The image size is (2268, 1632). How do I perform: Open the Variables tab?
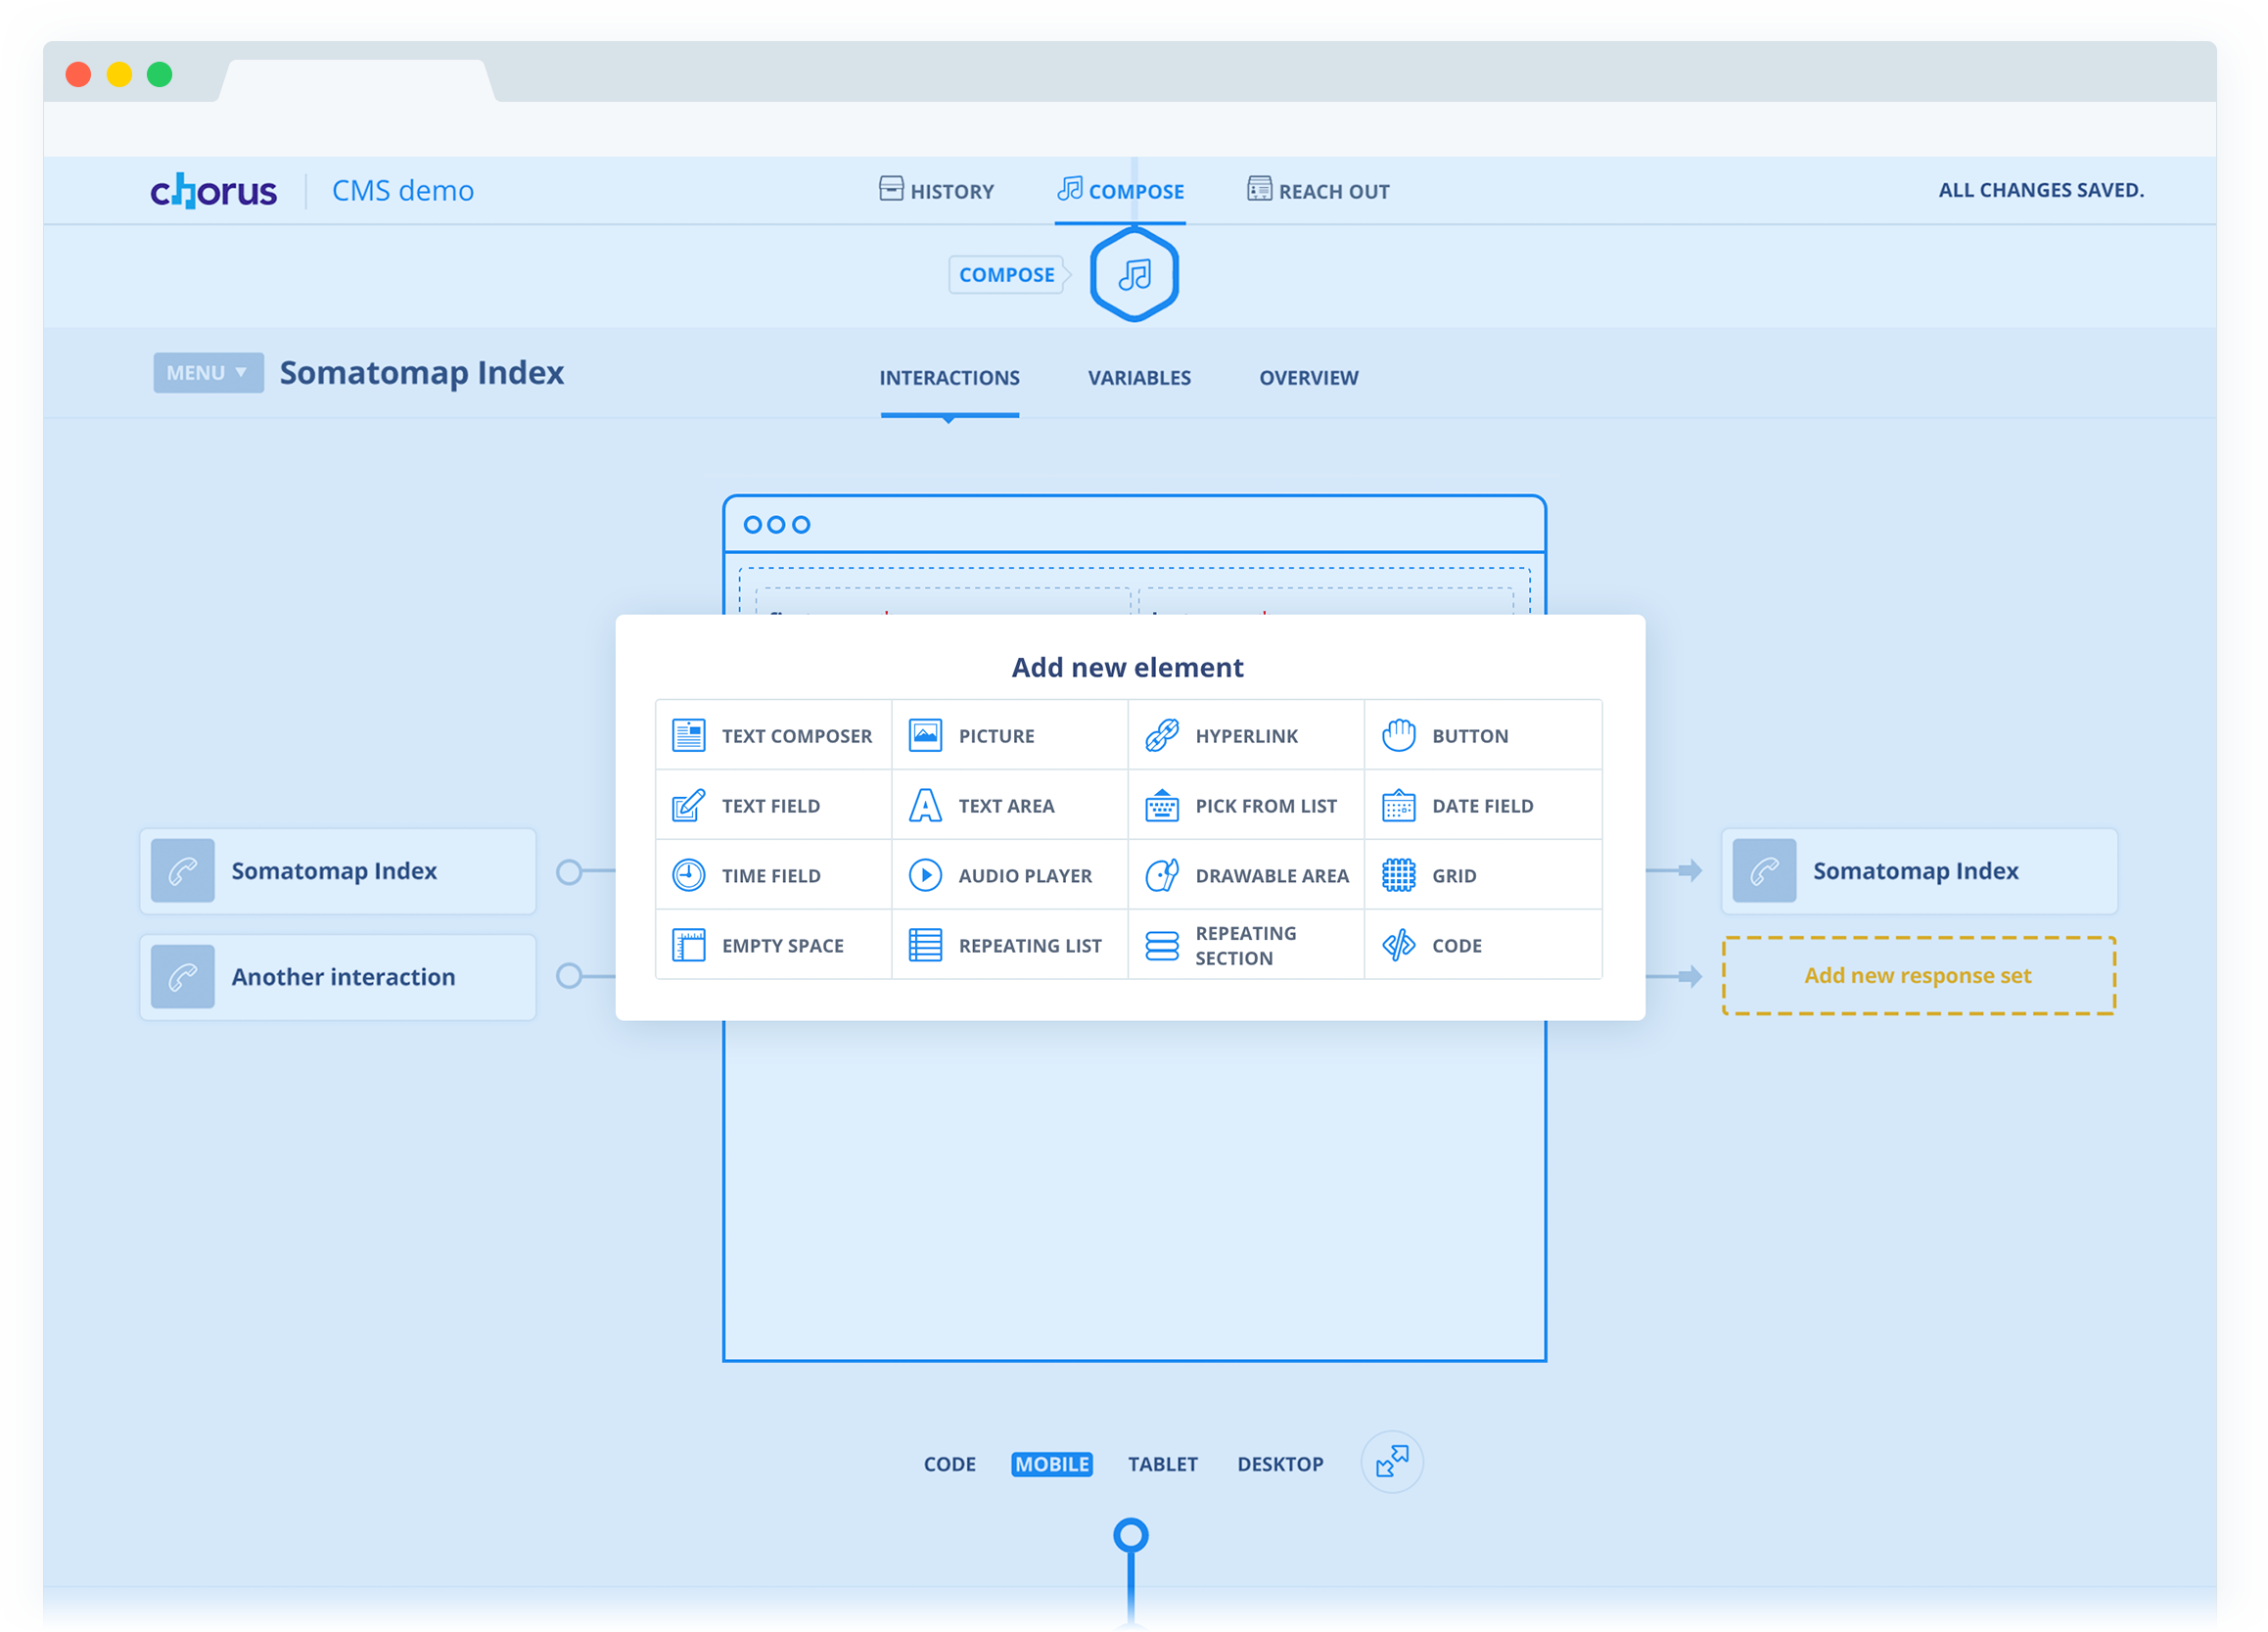tap(1139, 378)
